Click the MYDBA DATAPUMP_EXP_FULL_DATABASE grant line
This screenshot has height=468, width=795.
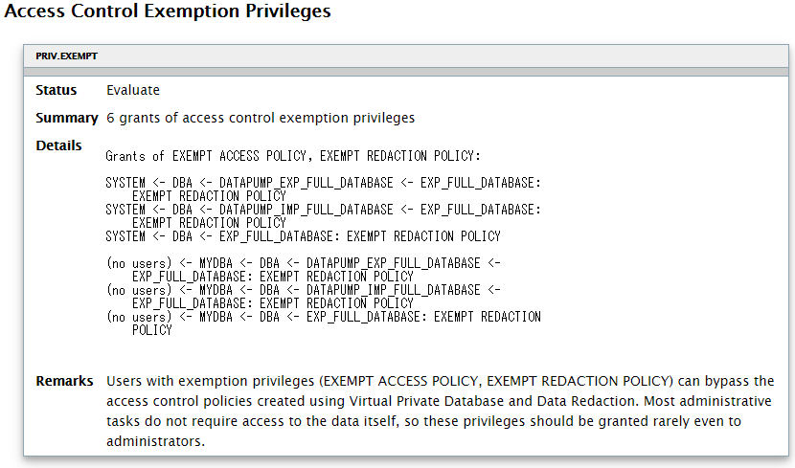(304, 262)
